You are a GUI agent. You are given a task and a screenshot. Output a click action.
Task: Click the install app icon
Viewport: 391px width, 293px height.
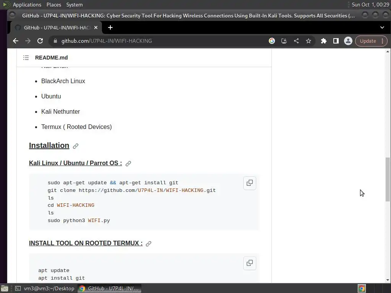[x=284, y=41]
